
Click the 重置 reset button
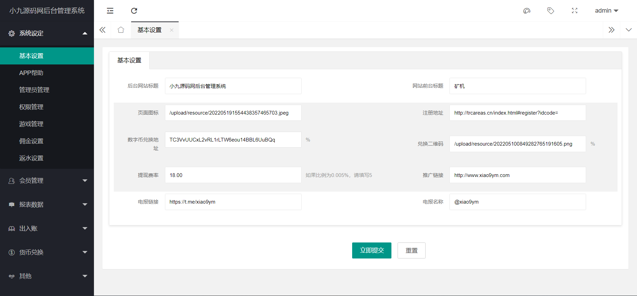click(x=412, y=250)
